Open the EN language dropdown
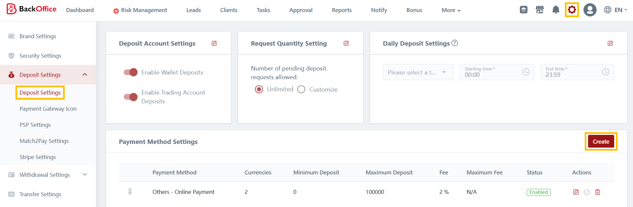The width and height of the screenshot is (633, 207). point(615,10)
